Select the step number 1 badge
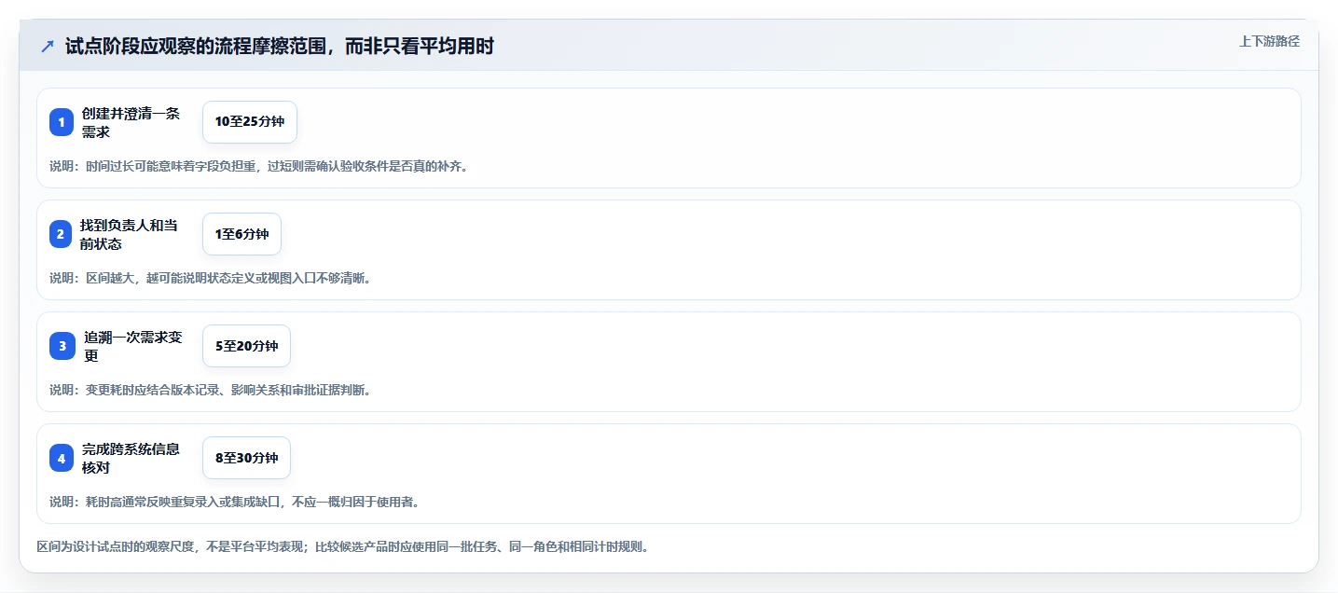Image resolution: width=1338 pixels, height=593 pixels. point(62,122)
